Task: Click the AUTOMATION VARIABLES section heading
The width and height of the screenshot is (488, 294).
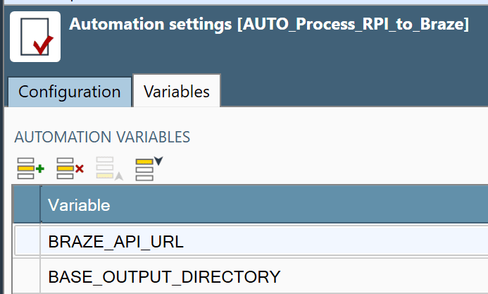Action: 102,137
